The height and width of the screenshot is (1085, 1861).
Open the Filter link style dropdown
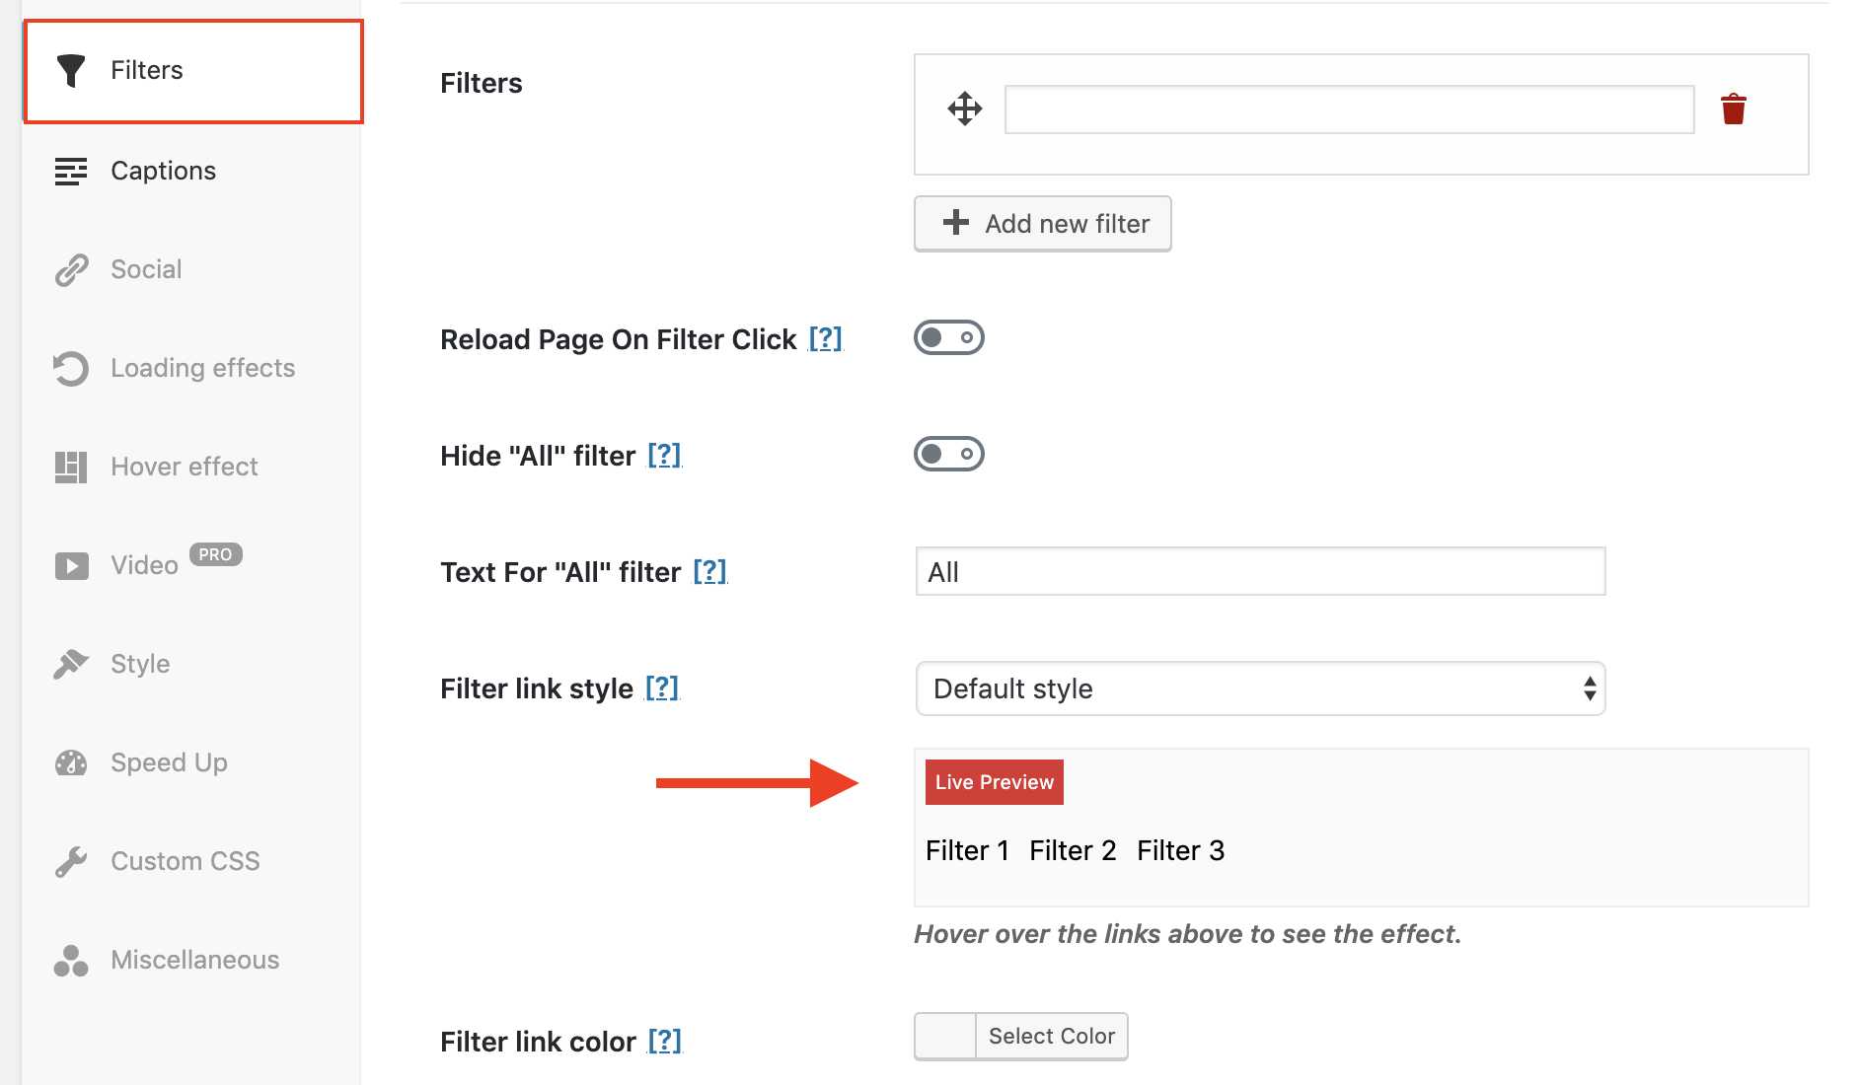(1259, 688)
